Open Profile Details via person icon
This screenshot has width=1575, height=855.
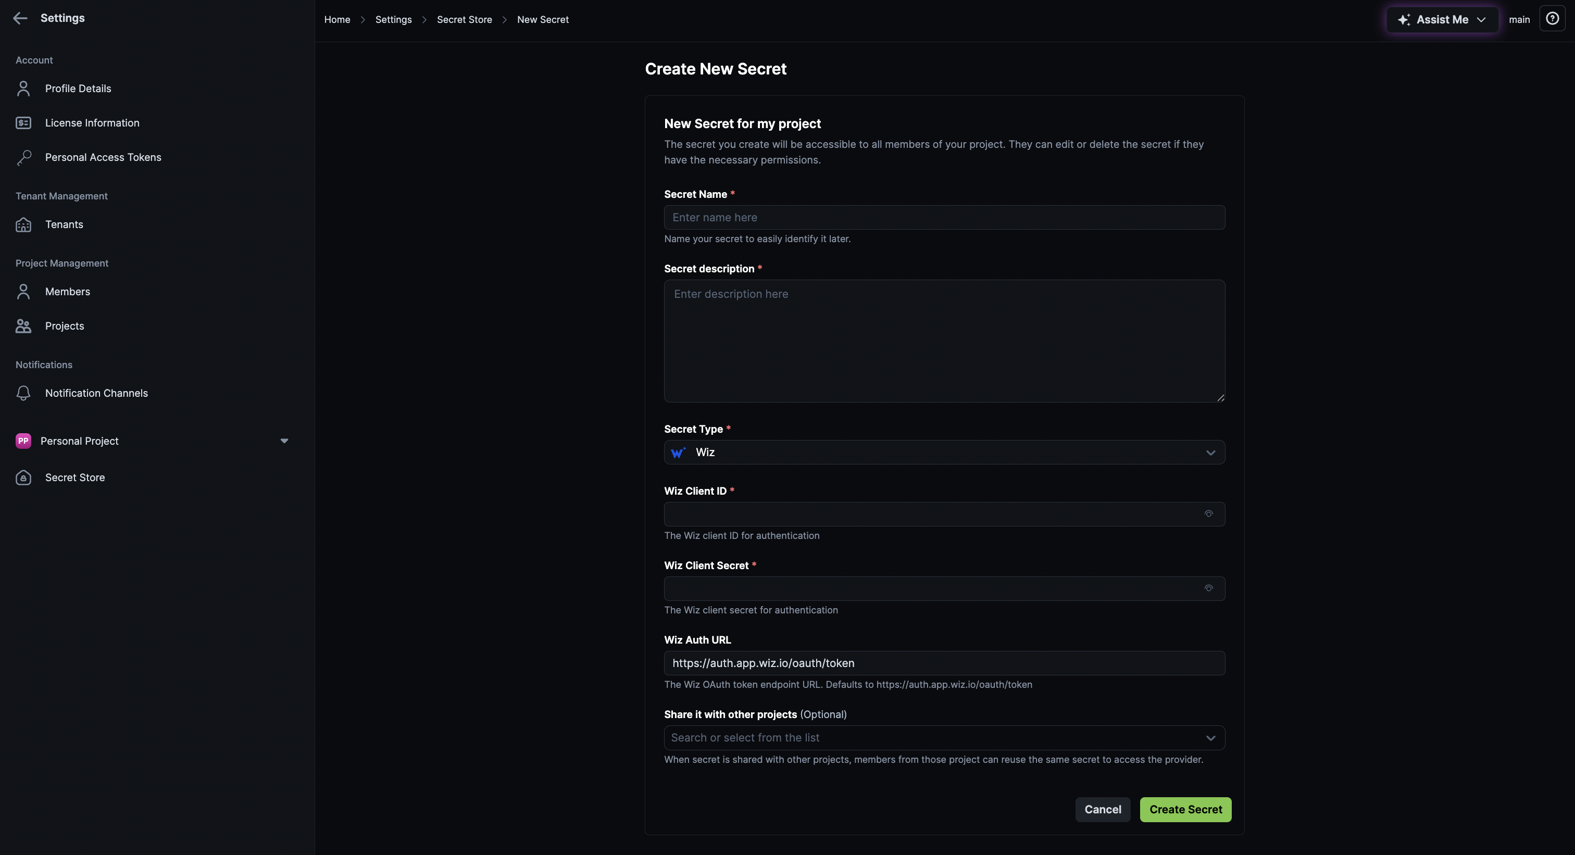23,89
